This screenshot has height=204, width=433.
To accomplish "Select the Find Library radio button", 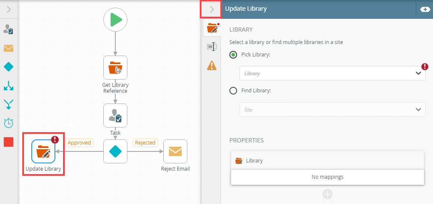I will tap(233, 91).
